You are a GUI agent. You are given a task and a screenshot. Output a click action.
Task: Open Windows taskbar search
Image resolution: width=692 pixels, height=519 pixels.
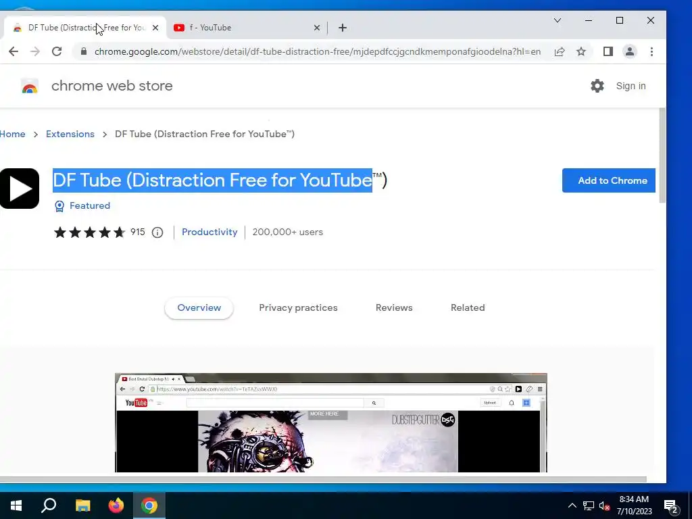[49, 505]
